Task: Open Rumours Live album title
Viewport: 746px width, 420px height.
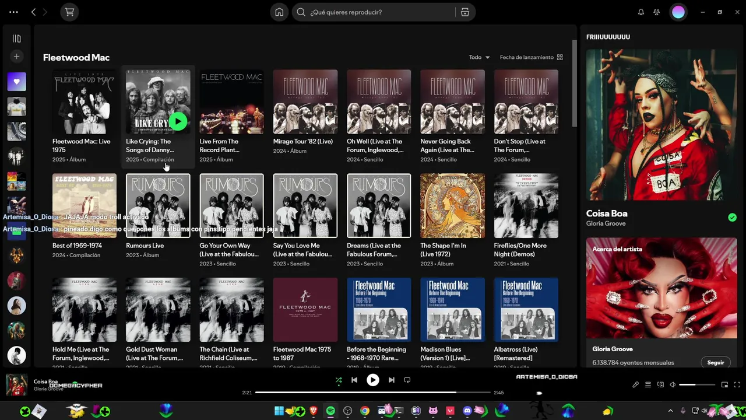Action: coord(145,246)
